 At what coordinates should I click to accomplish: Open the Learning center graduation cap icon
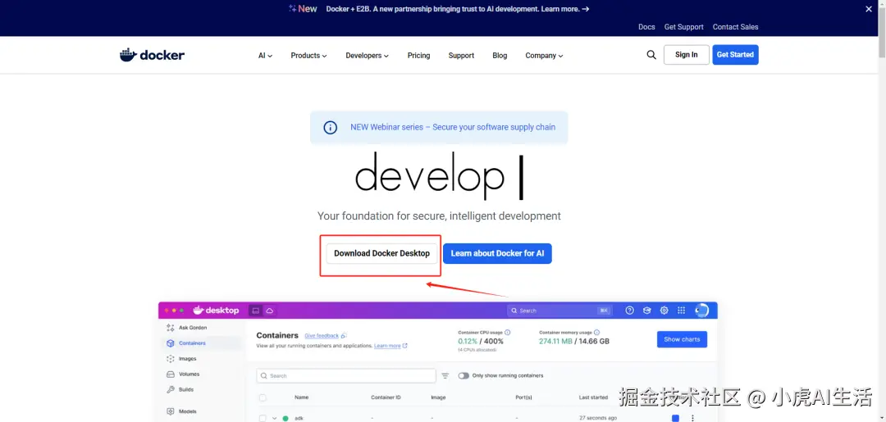click(647, 311)
